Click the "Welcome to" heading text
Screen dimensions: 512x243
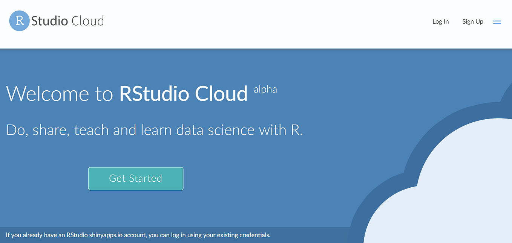pos(60,94)
